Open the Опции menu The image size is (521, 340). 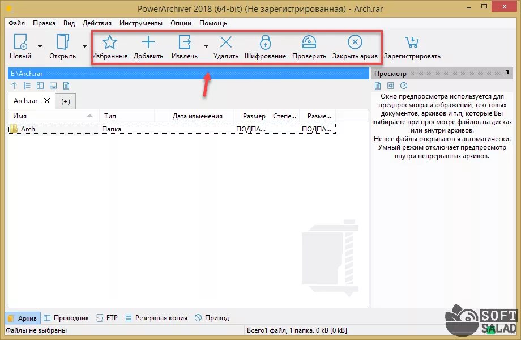[181, 23]
